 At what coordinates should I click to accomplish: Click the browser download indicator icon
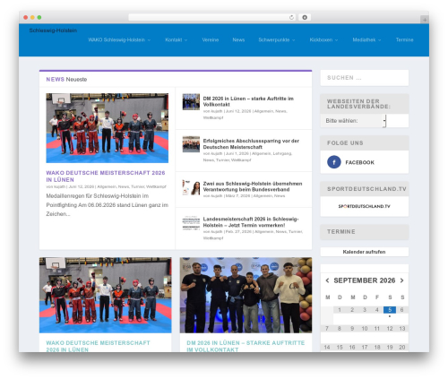click(x=305, y=18)
